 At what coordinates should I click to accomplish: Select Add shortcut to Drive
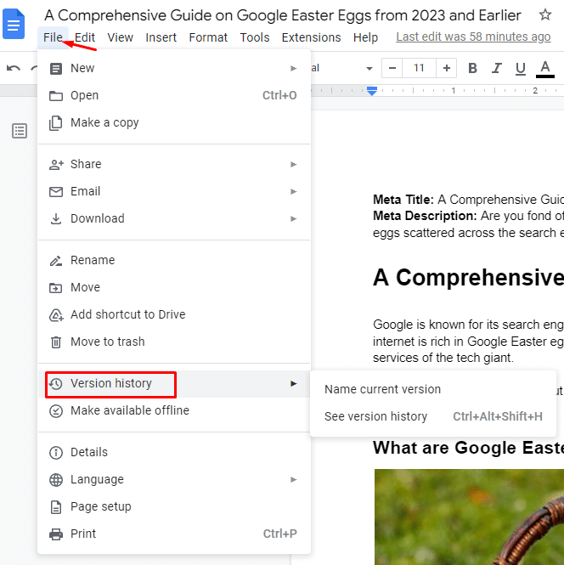click(174, 314)
